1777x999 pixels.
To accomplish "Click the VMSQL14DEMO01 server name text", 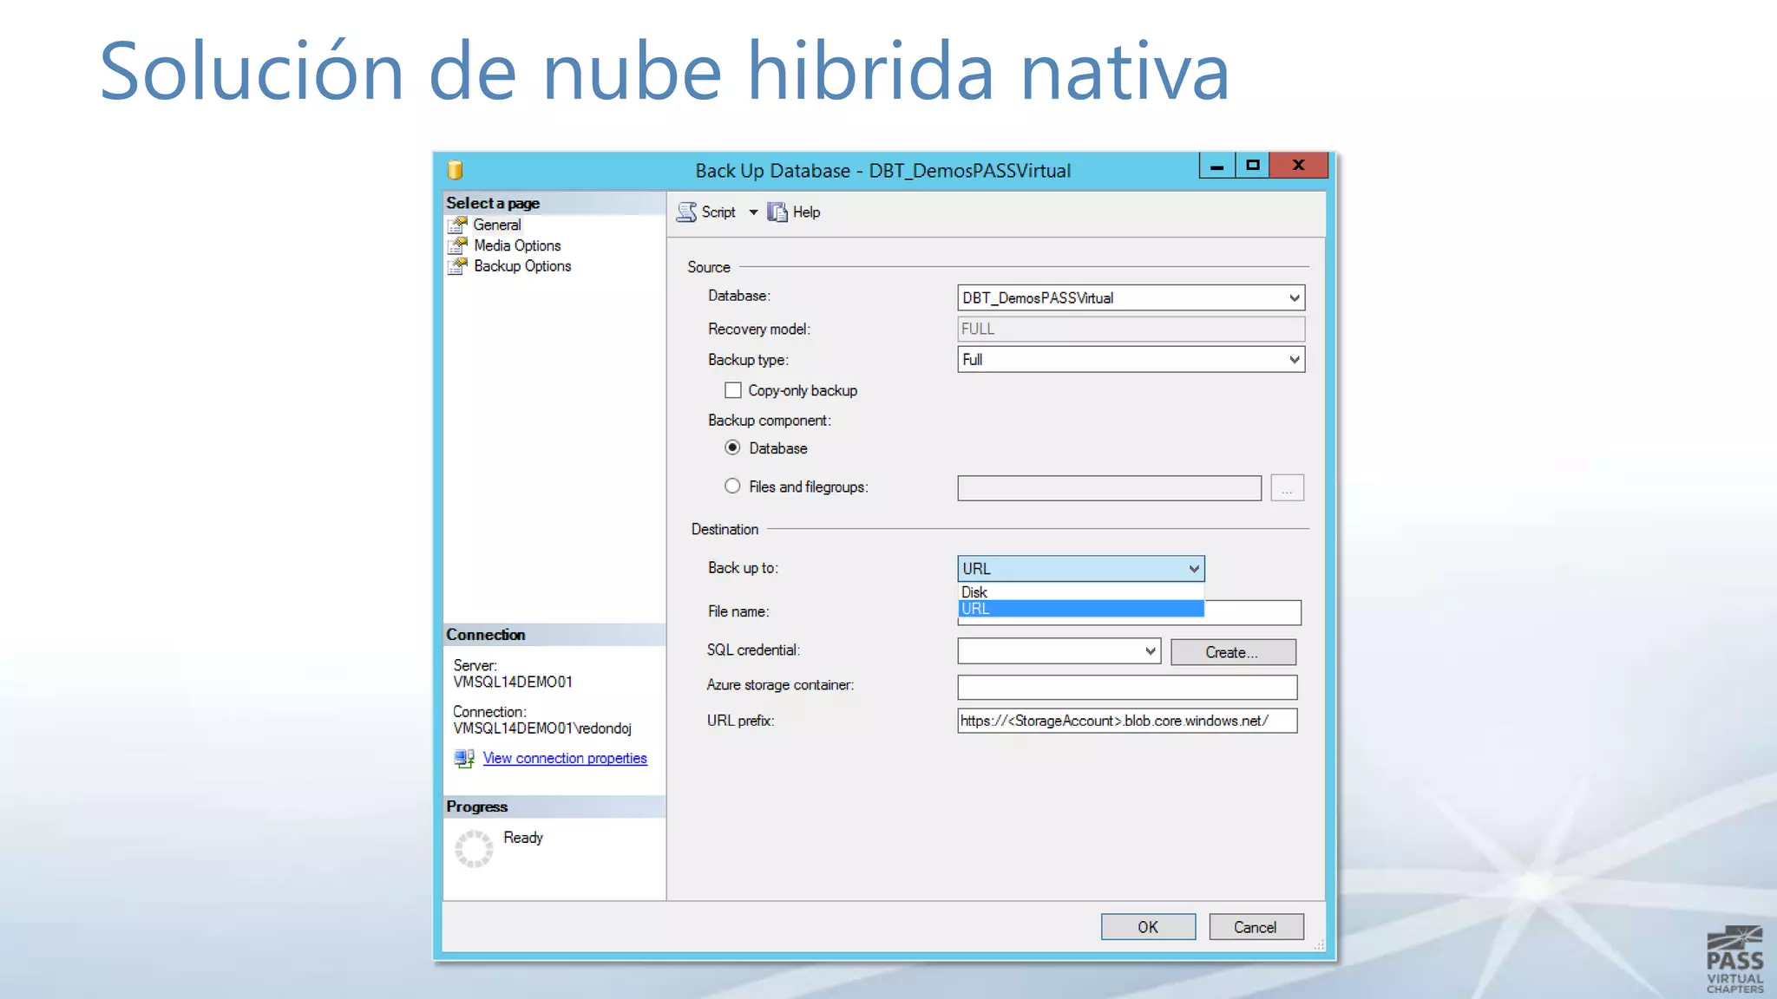I will point(513,682).
